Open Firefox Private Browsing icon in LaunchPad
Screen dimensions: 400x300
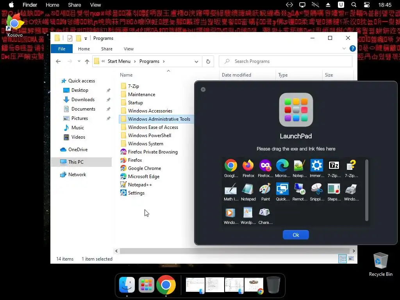[265, 166]
